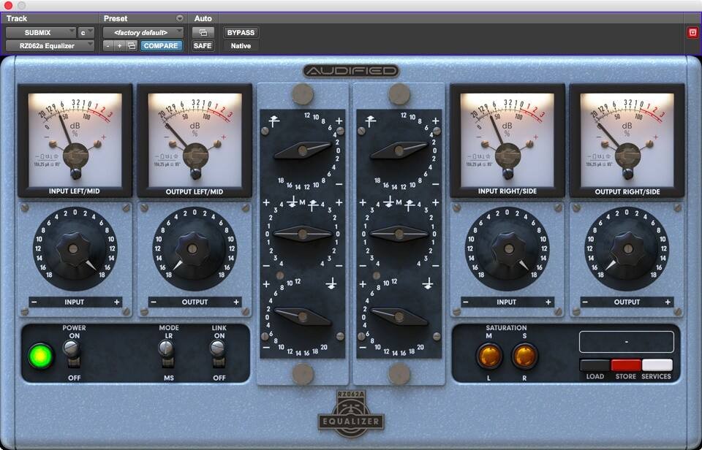The height and width of the screenshot is (450, 702).
Task: Click left channel mid band EQ knob
Action: pos(303,234)
